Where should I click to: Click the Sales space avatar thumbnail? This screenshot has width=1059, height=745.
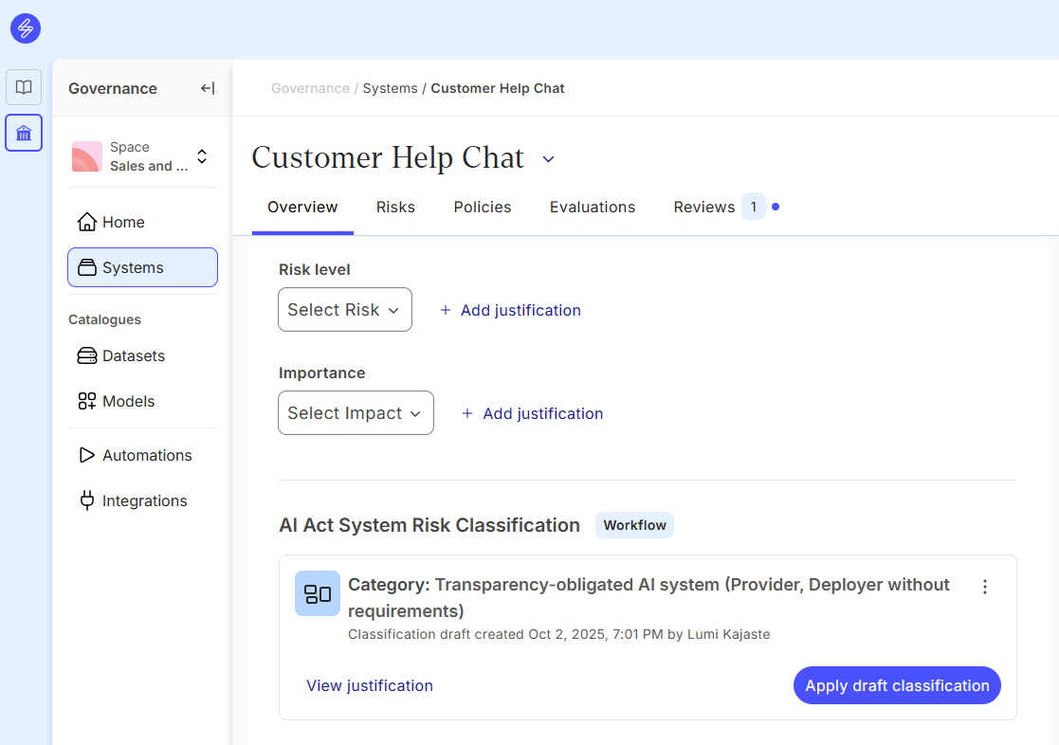(87, 156)
